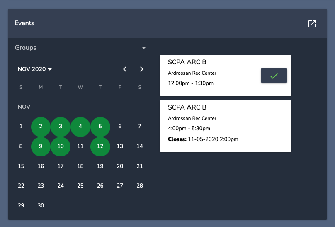Select highlighted date November 3

[x=61, y=127]
